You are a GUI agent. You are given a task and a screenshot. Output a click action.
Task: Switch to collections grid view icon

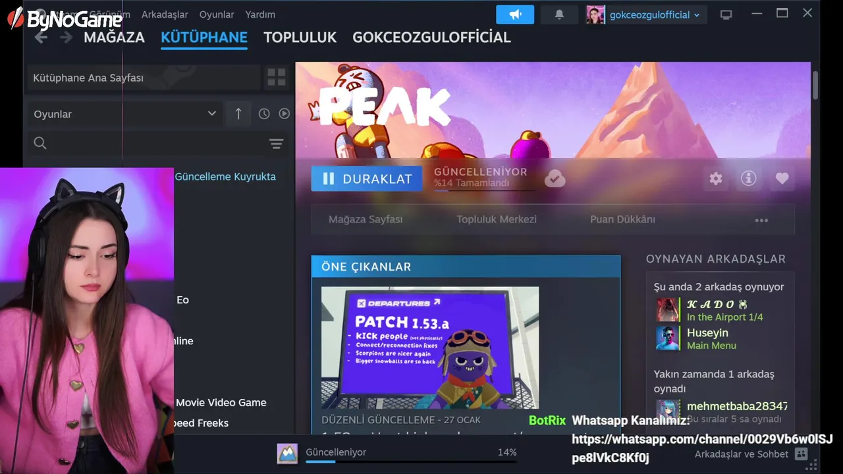click(x=277, y=78)
